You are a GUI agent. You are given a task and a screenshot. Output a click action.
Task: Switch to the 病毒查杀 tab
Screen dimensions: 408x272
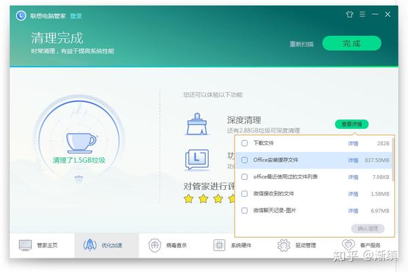click(171, 246)
